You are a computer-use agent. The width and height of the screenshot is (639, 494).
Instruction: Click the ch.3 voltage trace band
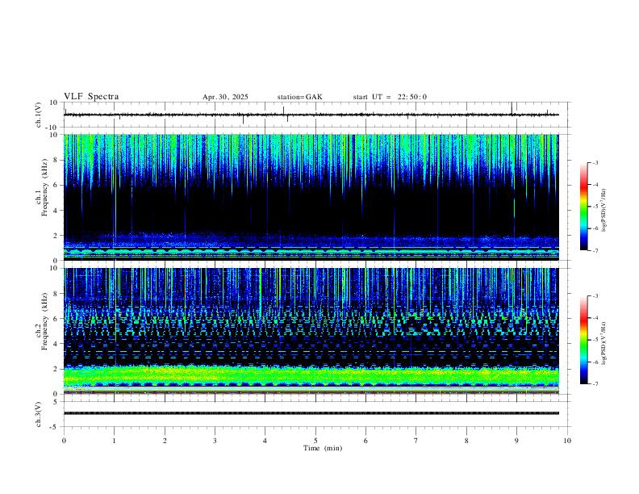coord(311,413)
